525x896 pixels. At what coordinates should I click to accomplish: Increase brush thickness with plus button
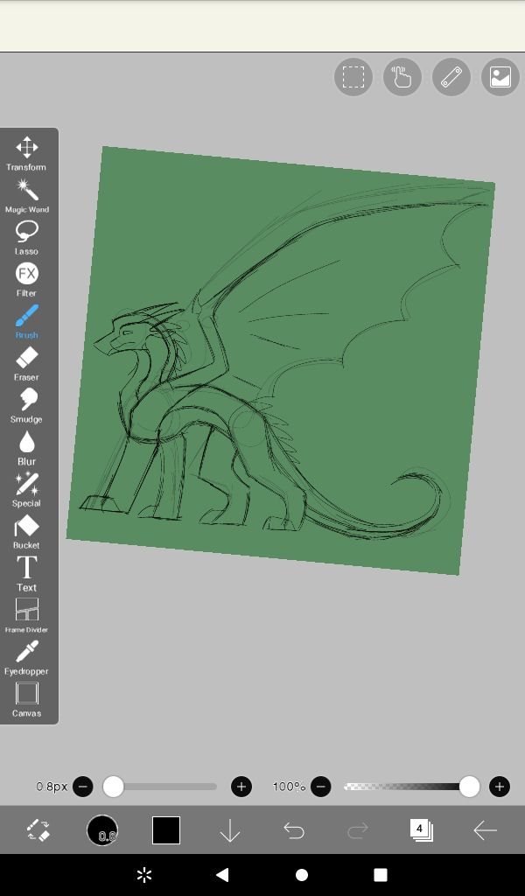(x=241, y=787)
